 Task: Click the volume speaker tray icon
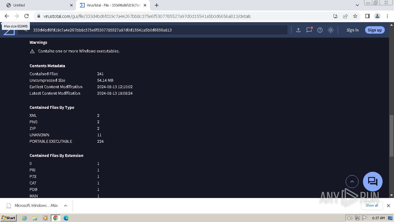point(350,218)
